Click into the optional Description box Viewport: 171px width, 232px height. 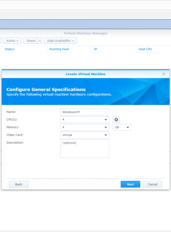point(85,148)
